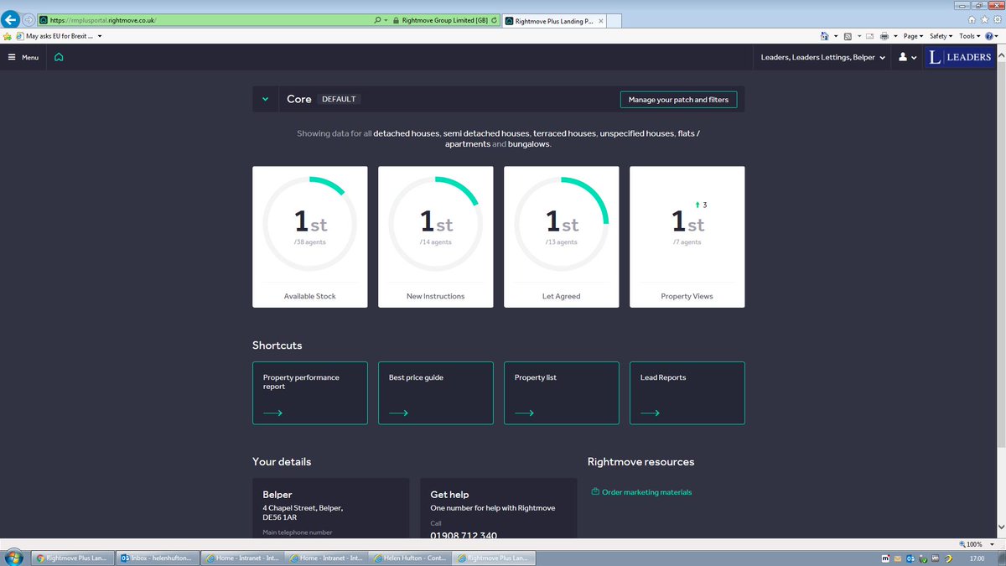Go back with the browser Back arrow
Viewport: 1006px width, 566px height.
point(12,19)
